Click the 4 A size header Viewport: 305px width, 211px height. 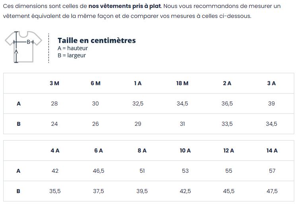click(55, 150)
